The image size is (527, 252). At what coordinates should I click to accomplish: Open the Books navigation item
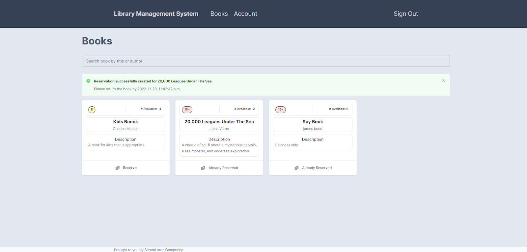219,14
